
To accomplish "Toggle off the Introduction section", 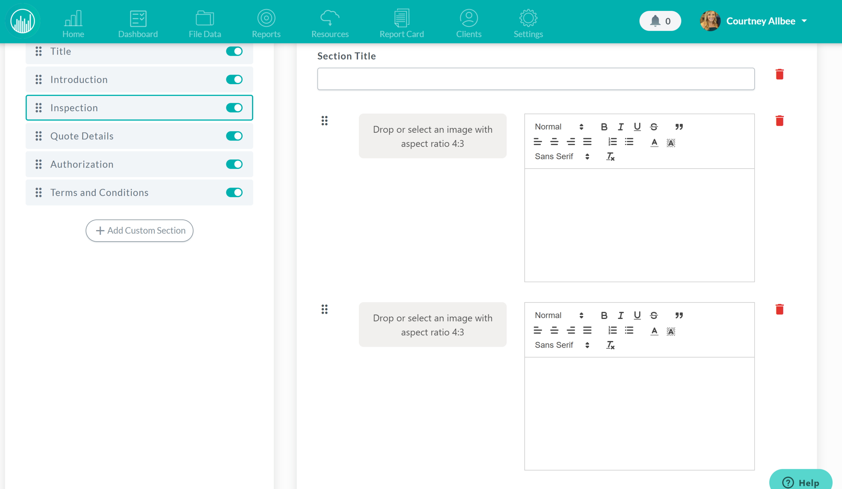I will click(234, 80).
